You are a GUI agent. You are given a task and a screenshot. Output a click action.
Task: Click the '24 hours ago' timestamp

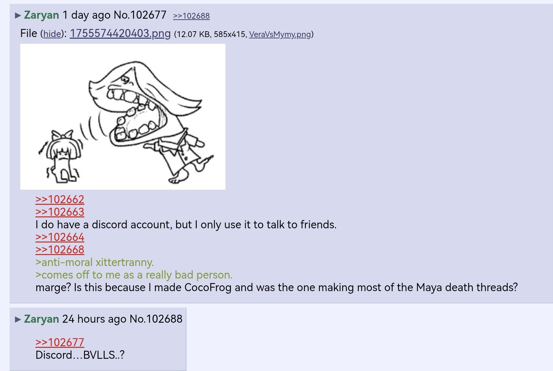point(94,319)
